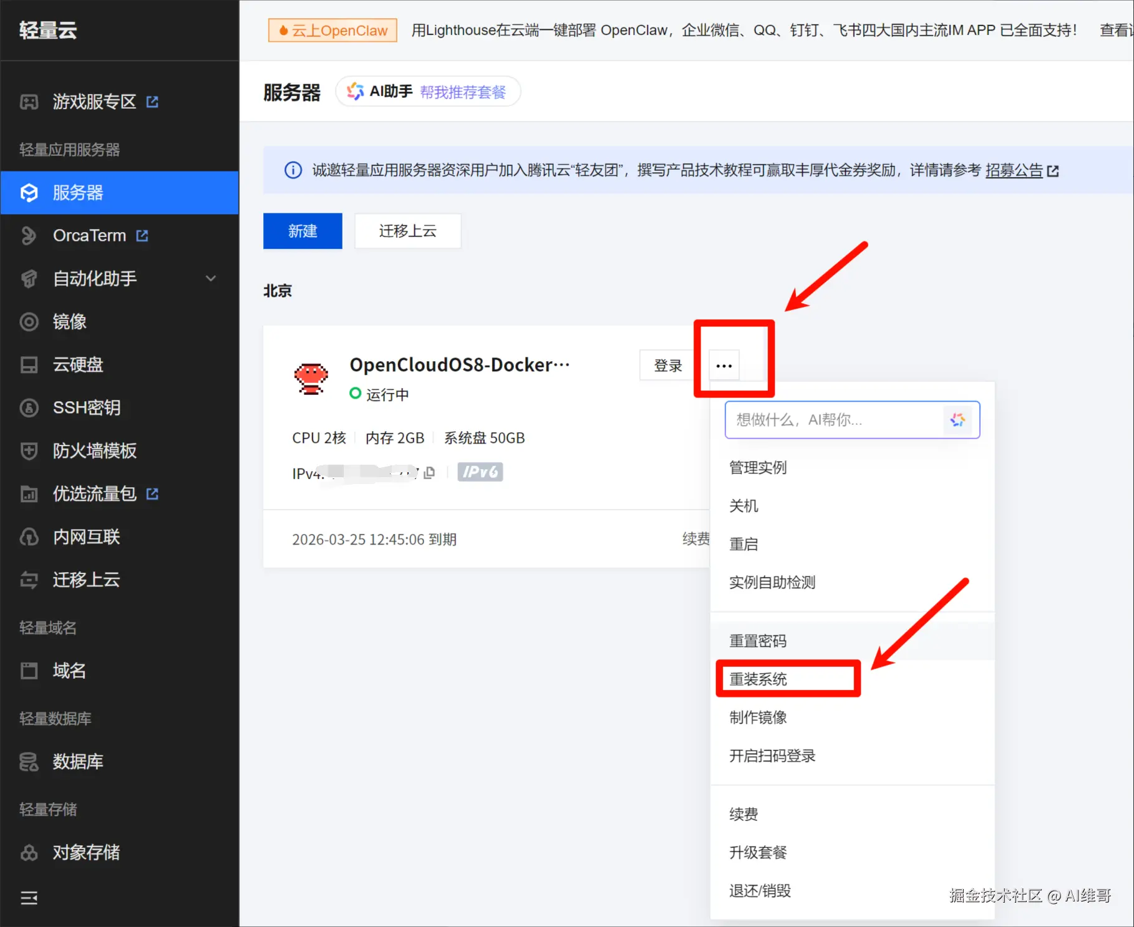Click the OrcaTerm sidebar icon

click(x=29, y=236)
